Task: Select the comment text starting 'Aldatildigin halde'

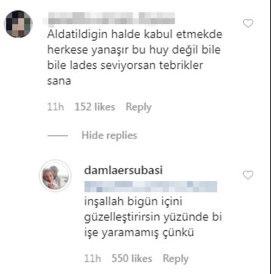Action: pos(135,58)
